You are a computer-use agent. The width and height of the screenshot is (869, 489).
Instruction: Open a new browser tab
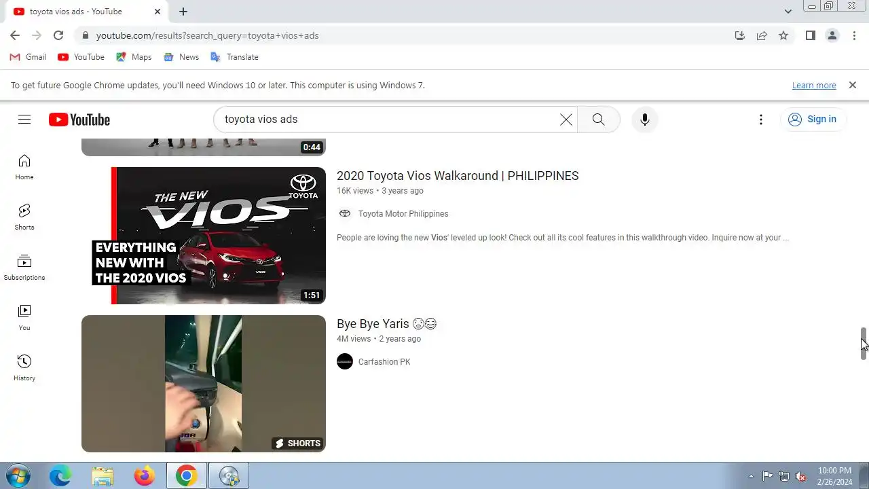click(183, 12)
